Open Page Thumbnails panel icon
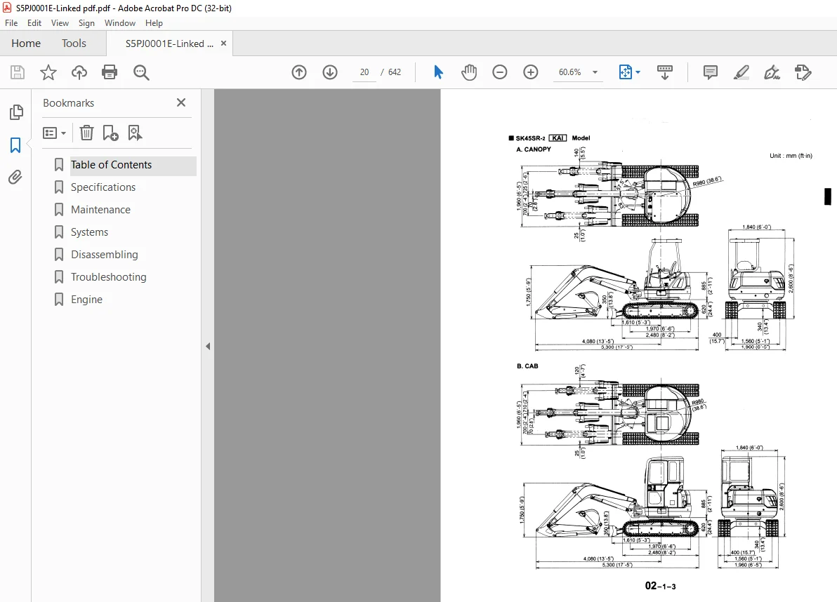 point(16,112)
